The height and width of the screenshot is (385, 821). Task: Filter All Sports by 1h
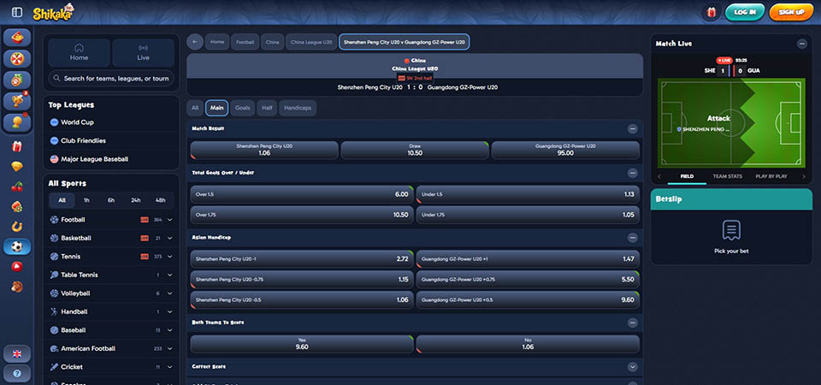86,200
